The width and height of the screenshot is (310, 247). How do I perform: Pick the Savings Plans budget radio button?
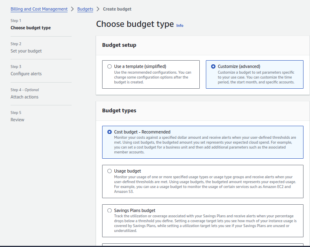tap(109, 210)
